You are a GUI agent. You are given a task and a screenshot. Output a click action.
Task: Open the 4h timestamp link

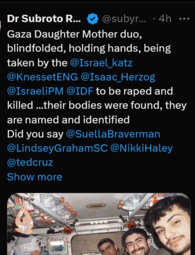coord(165,19)
